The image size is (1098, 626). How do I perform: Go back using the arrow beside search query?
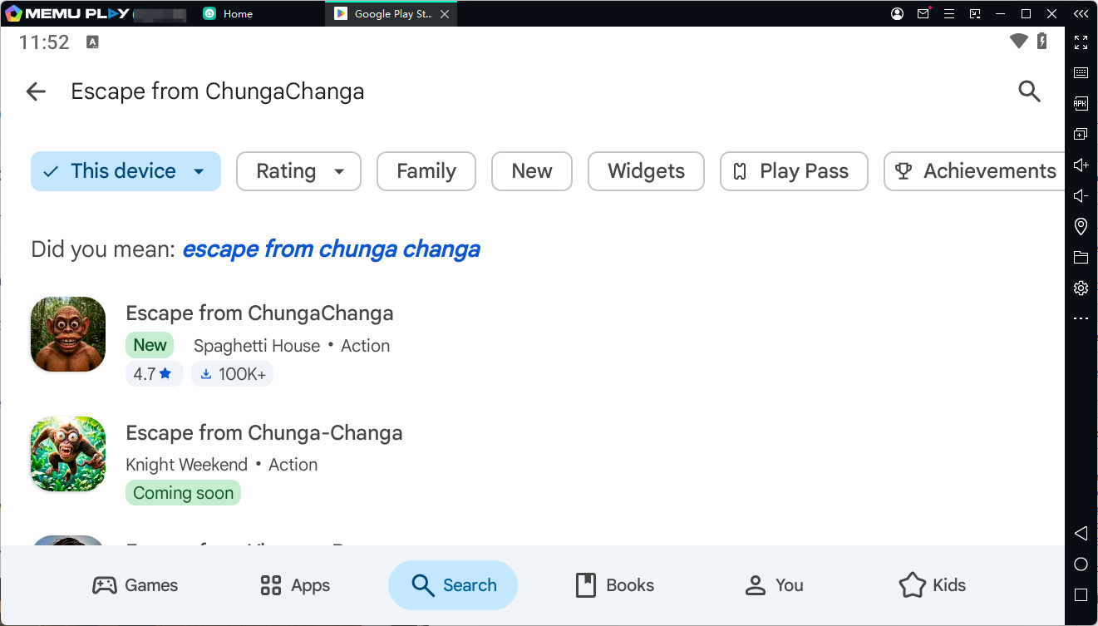(36, 91)
